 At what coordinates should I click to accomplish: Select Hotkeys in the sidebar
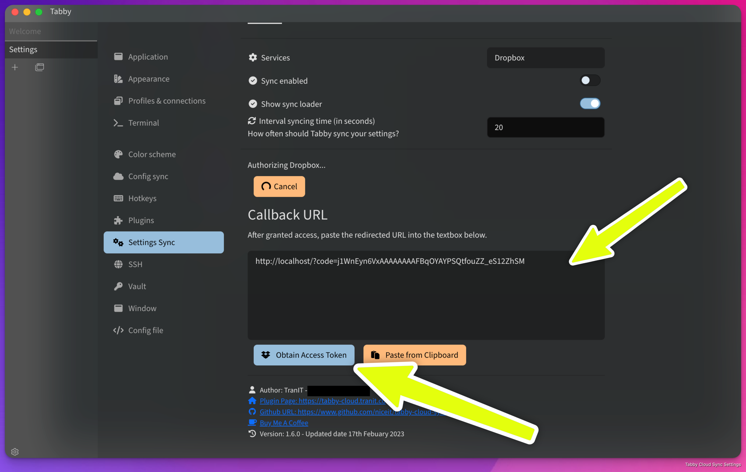point(163,198)
